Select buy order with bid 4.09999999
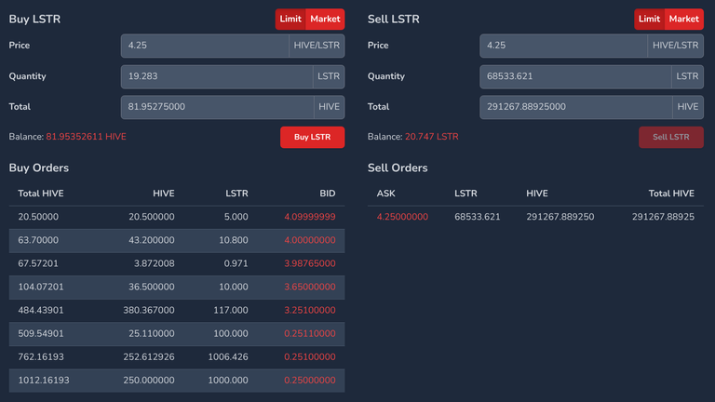Viewport: 715px width, 402px height. tap(177, 217)
